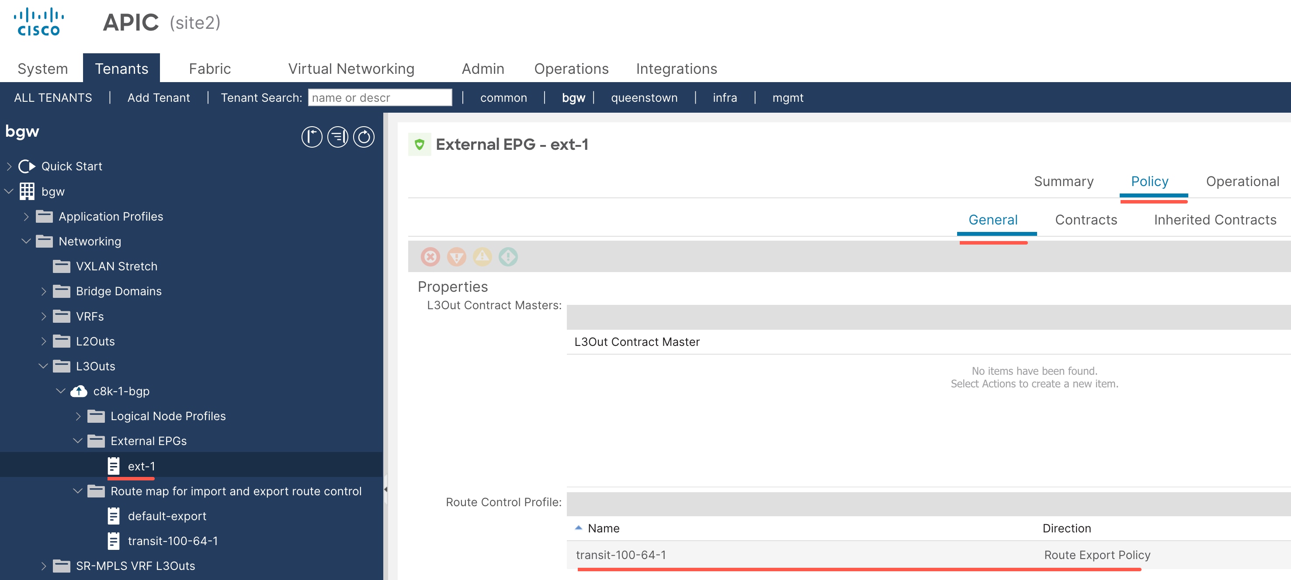Viewport: 1291px width, 580px height.
Task: Click the orange major faults icon
Action: click(x=457, y=257)
